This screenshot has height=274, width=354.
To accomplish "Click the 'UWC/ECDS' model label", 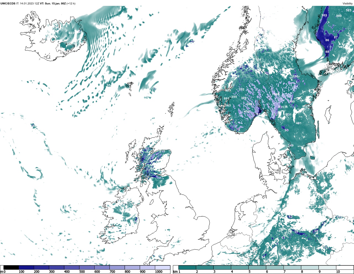I will [x=8, y=3].
